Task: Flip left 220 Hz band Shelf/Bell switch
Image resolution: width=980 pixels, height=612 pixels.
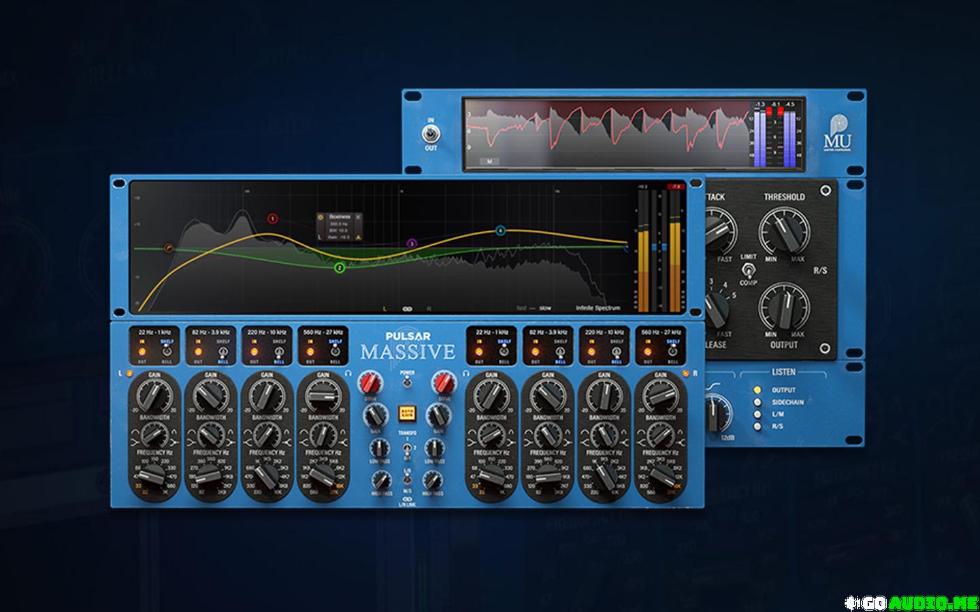Action: click(278, 352)
